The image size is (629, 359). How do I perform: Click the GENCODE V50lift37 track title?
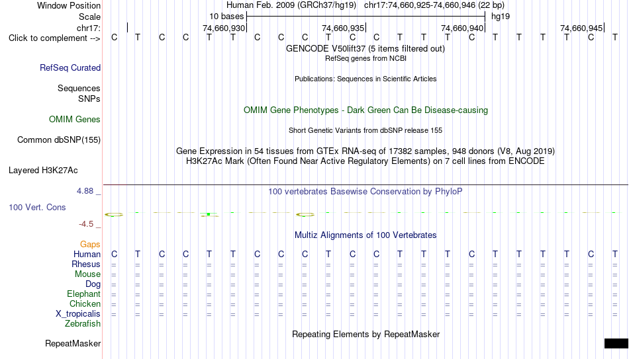365,48
